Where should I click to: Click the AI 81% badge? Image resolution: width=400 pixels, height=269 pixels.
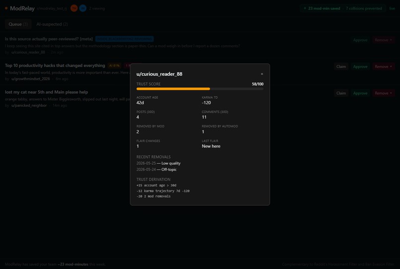pyautogui.click(x=114, y=66)
